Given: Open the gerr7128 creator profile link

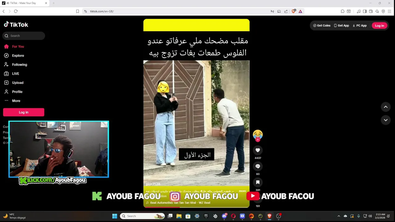Looking at the screenshot, I should (153, 184).
